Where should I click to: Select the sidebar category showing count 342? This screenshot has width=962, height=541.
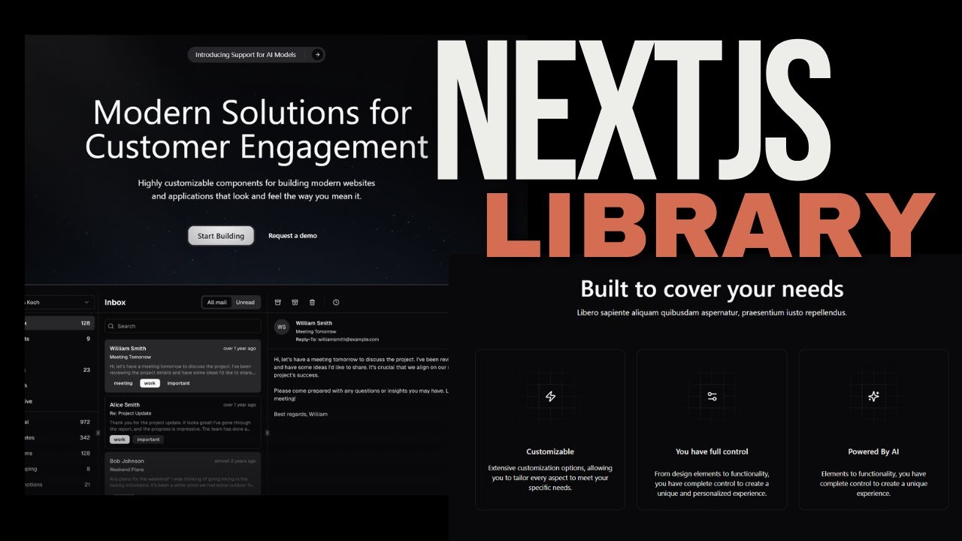coord(59,437)
